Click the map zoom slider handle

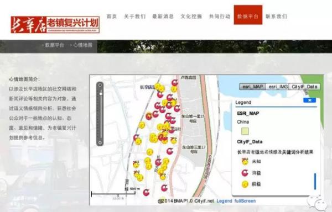[101, 93]
